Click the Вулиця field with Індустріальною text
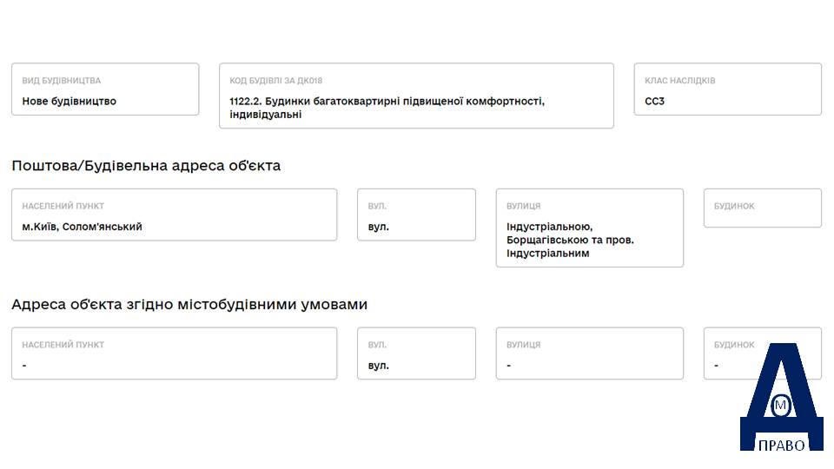Viewport: 834px width, 469px height. 590,228
